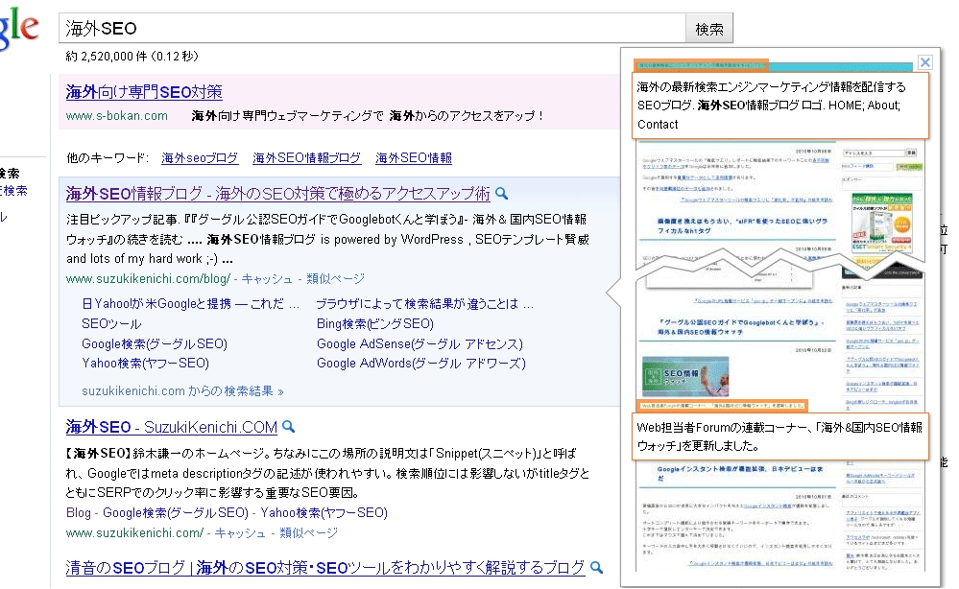Open Google検索(グーグルSEO) link under SuzukiKenichi.COM result
This screenshot has width=959, height=589.
tap(176, 512)
